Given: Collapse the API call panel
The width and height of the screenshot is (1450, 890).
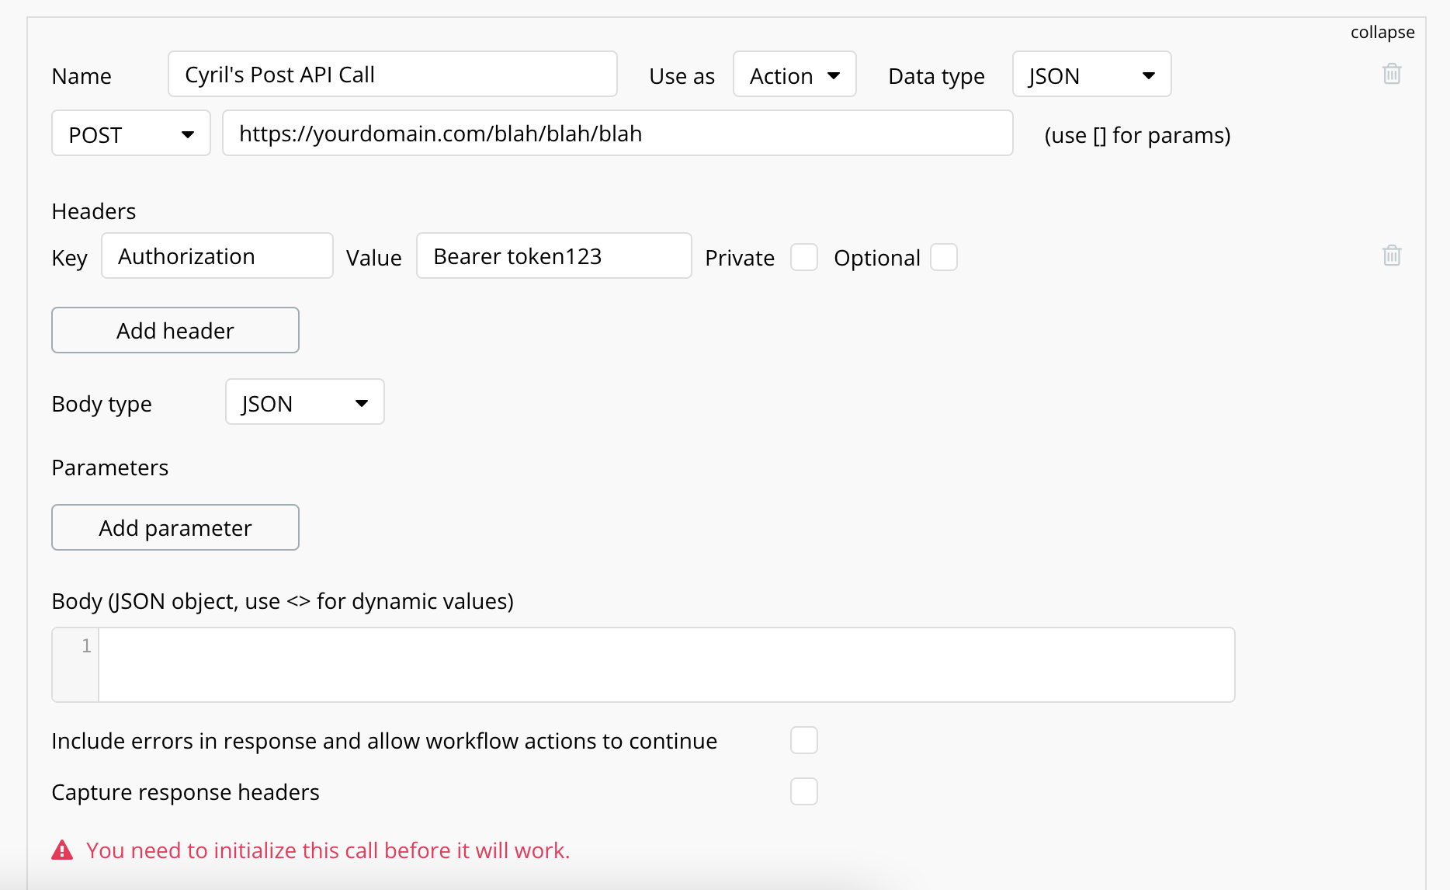Looking at the screenshot, I should 1382,33.
